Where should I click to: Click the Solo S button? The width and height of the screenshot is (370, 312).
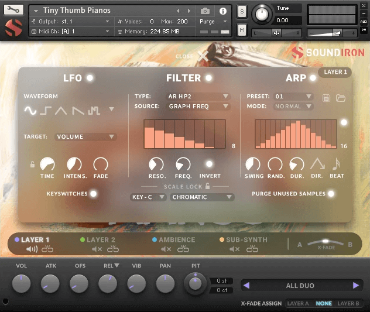[242, 11]
